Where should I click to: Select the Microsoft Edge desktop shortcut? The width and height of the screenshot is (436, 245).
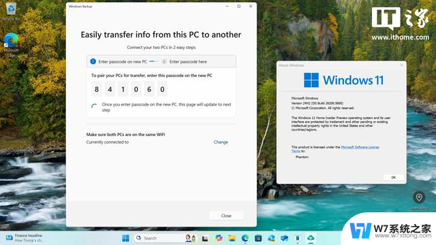11,45
